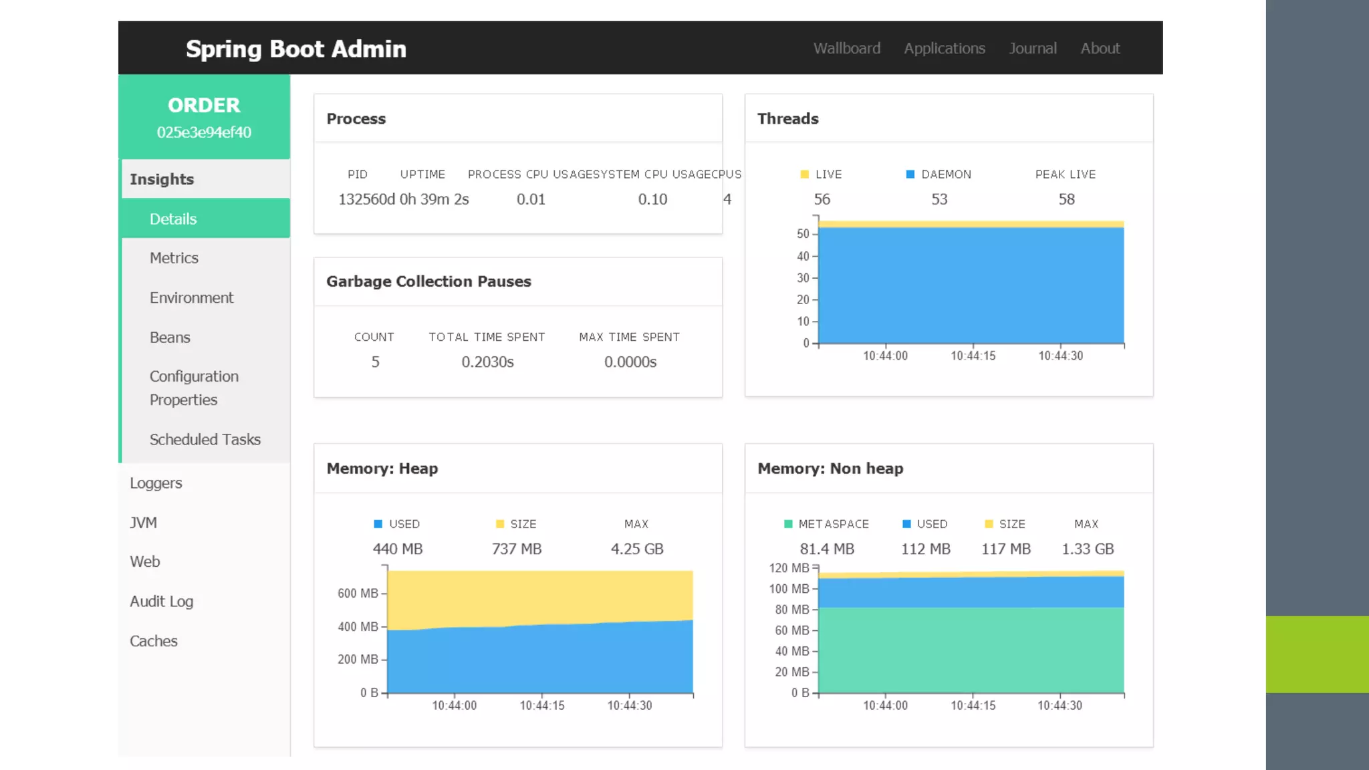This screenshot has width=1369, height=770.
Task: Expand the JVM sidebar section
Action: pos(143,523)
